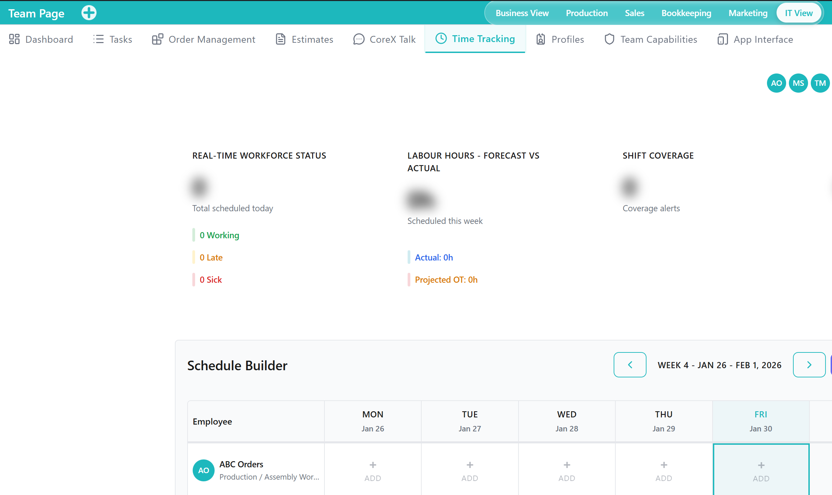Screen dimensions: 832x495
Task: Go to the previous week in Schedule Builder
Action: tap(630, 365)
